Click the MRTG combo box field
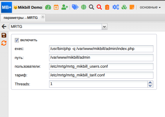This screenshot has height=117, width=165. click(56, 27)
